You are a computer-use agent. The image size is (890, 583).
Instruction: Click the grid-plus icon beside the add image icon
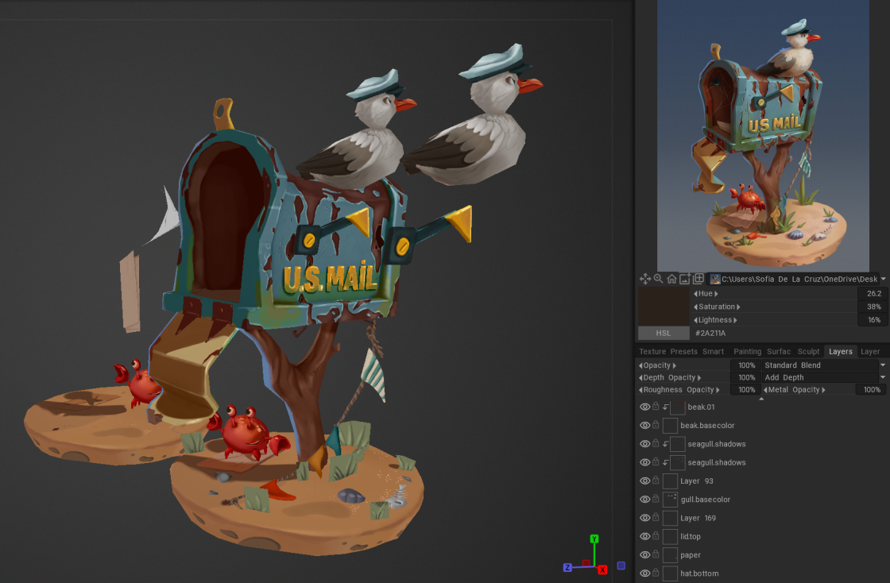pyautogui.click(x=698, y=279)
